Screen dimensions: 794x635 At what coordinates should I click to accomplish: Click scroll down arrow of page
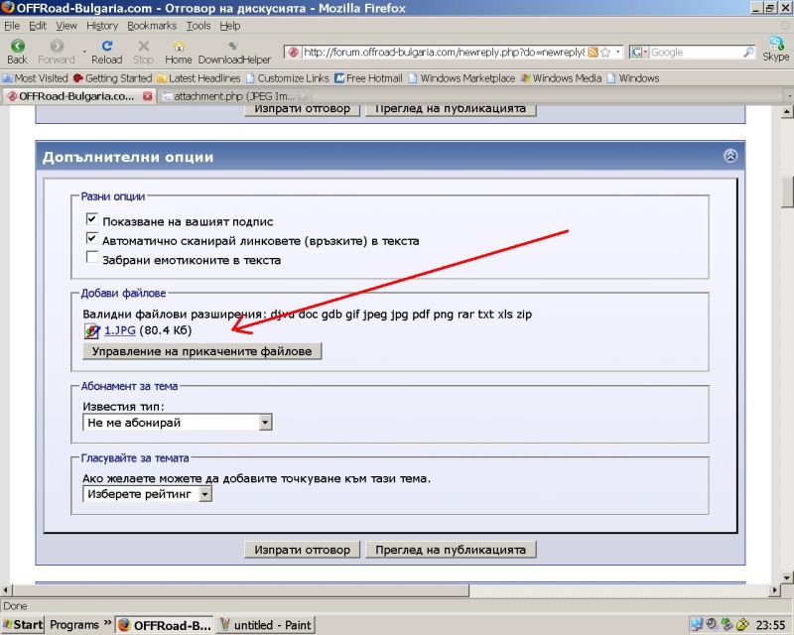787,577
